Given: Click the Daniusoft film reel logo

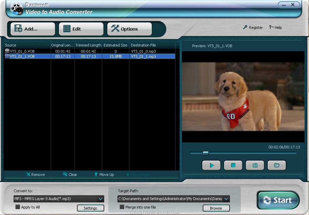Looking at the screenshot, I should pyautogui.click(x=17, y=8).
